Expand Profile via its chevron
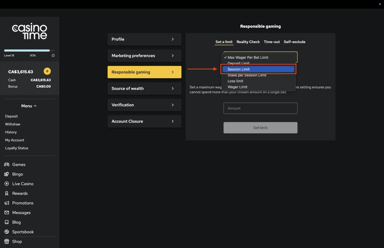 172,39
